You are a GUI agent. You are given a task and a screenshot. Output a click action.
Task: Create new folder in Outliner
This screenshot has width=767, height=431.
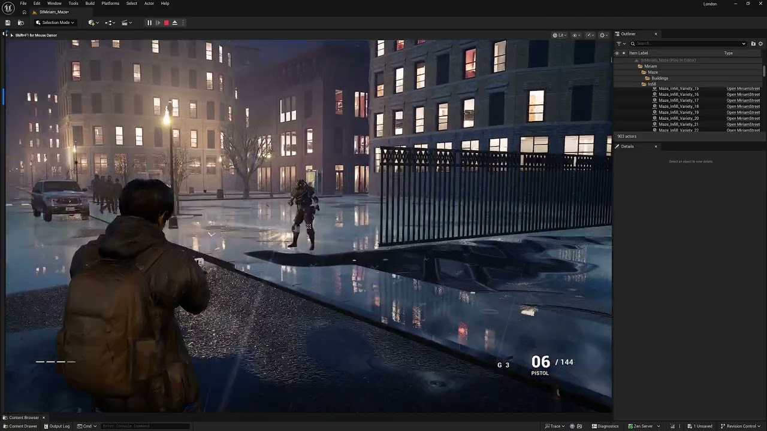(x=753, y=44)
